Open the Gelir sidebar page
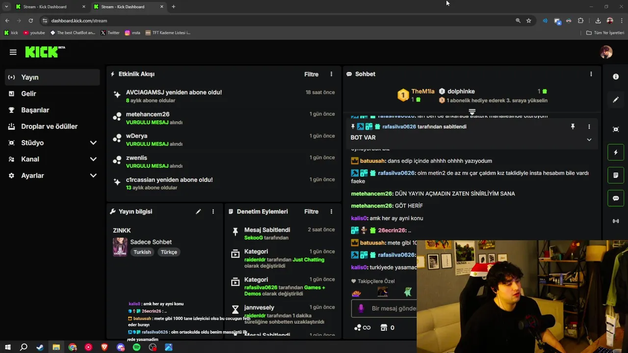The image size is (628, 353). (52, 94)
